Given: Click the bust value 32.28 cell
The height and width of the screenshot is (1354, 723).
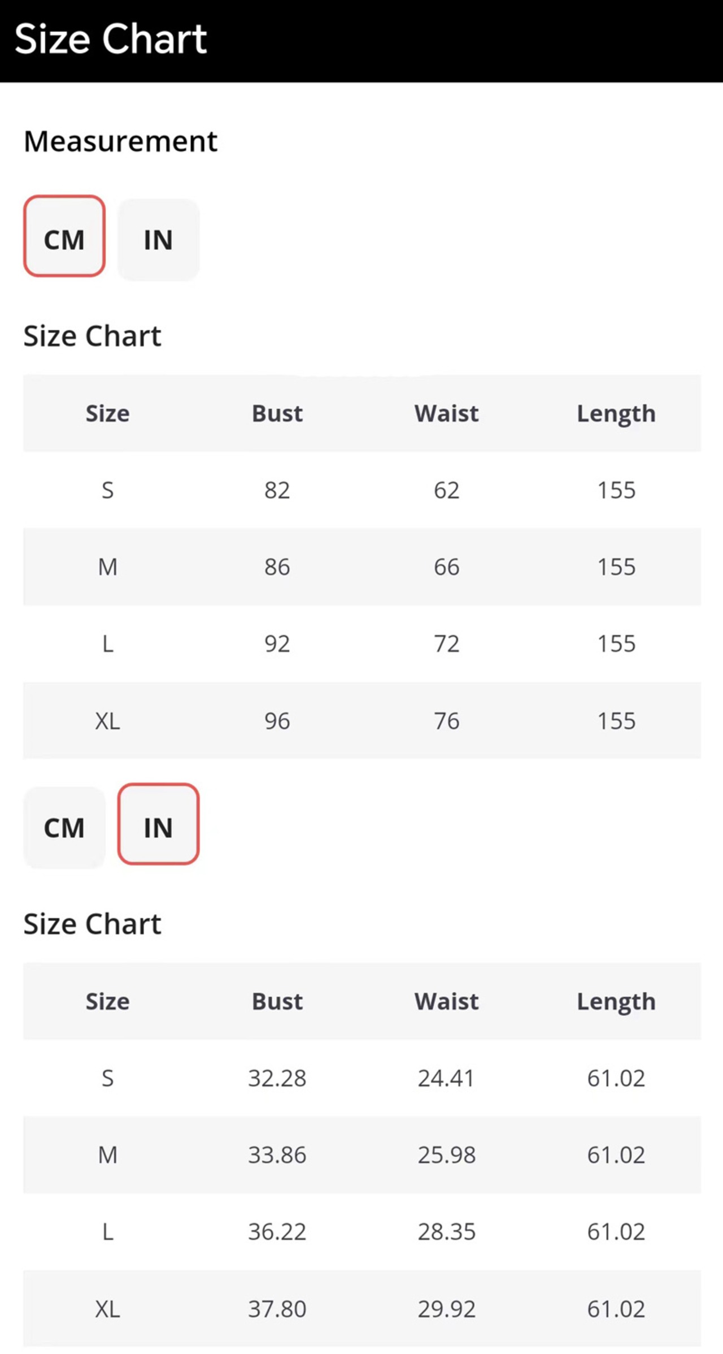Looking at the screenshot, I should point(277,1078).
